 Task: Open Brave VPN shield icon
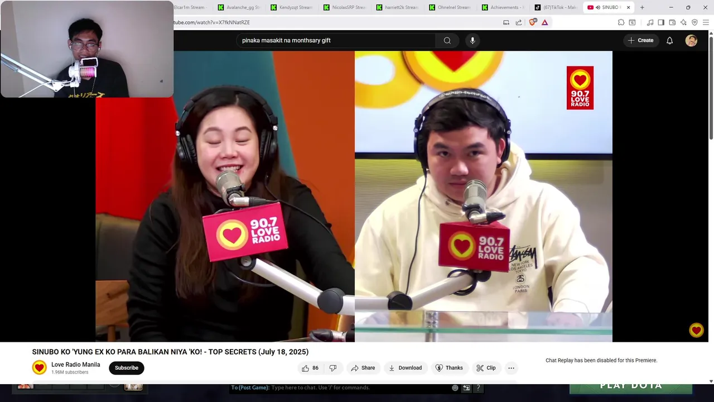[x=694, y=22]
